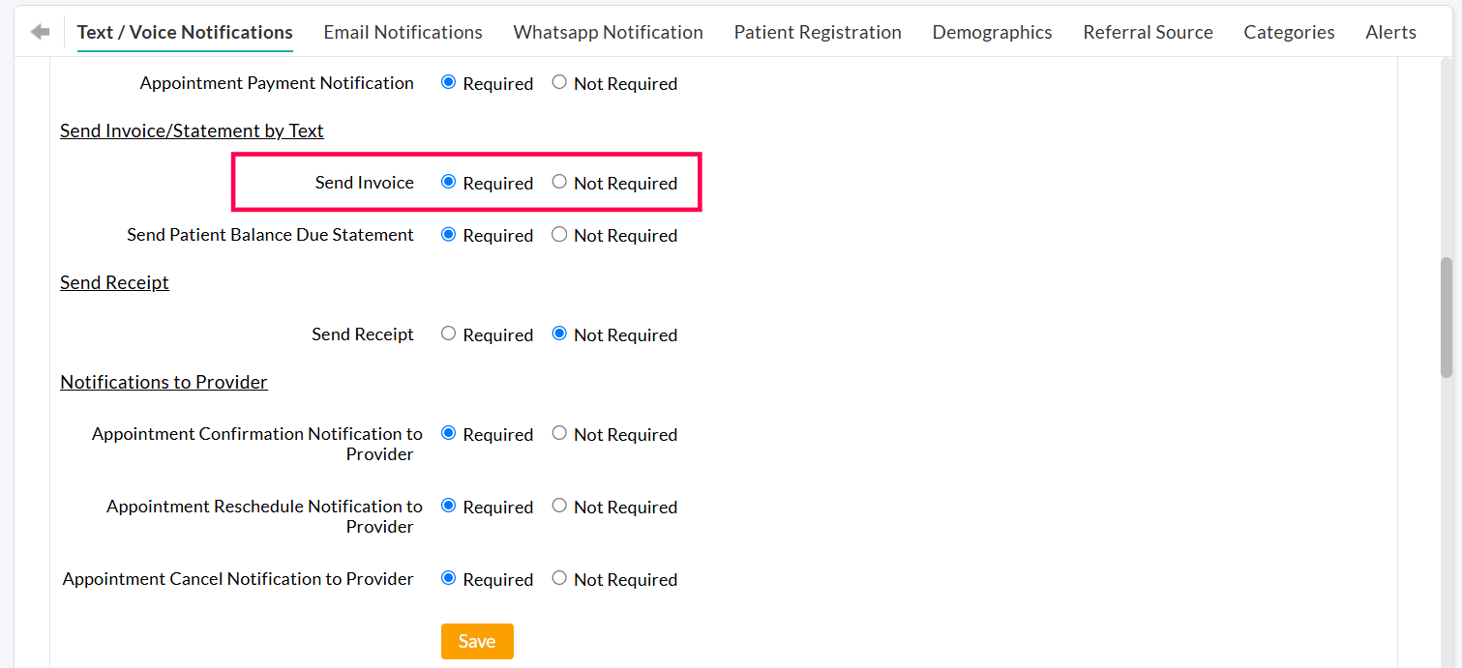The height and width of the screenshot is (668, 1462).
Task: Set Send Patient Balance Due Statement to Not Required
Action: click(559, 234)
